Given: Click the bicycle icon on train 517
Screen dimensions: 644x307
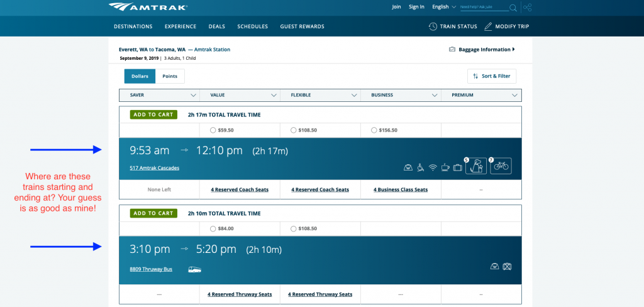Looking at the screenshot, I should (501, 166).
